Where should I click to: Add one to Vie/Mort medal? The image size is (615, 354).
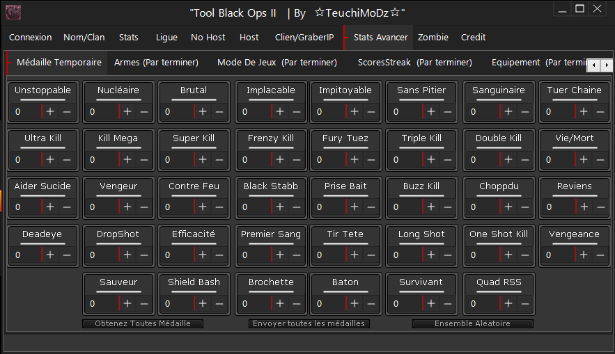[x=584, y=160]
